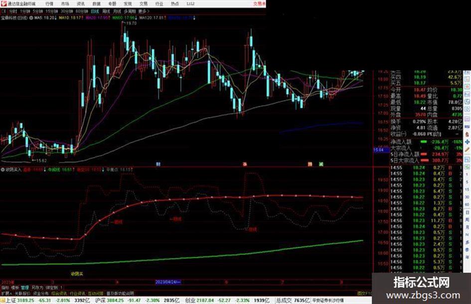
Task: Expand the 更多 period options
Action: tap(144, 11)
